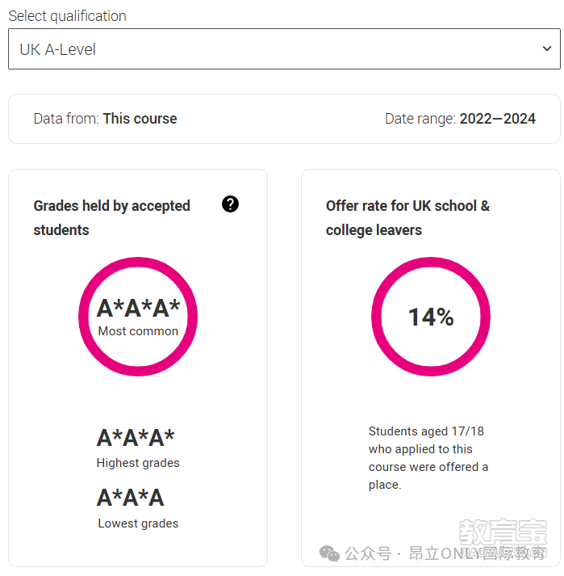Click the Lowest grades caption
The height and width of the screenshot is (576, 564).
tap(138, 523)
